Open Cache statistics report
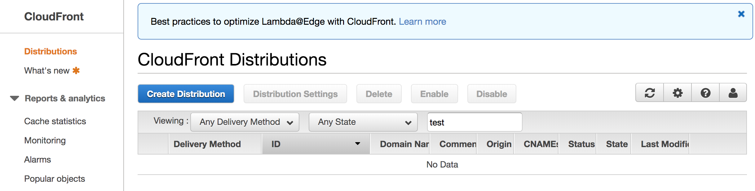Image resolution: width=755 pixels, height=191 pixels. (x=55, y=121)
